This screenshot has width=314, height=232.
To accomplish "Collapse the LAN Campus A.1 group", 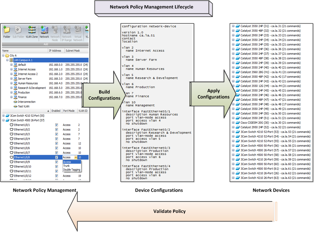I will 7,60.
